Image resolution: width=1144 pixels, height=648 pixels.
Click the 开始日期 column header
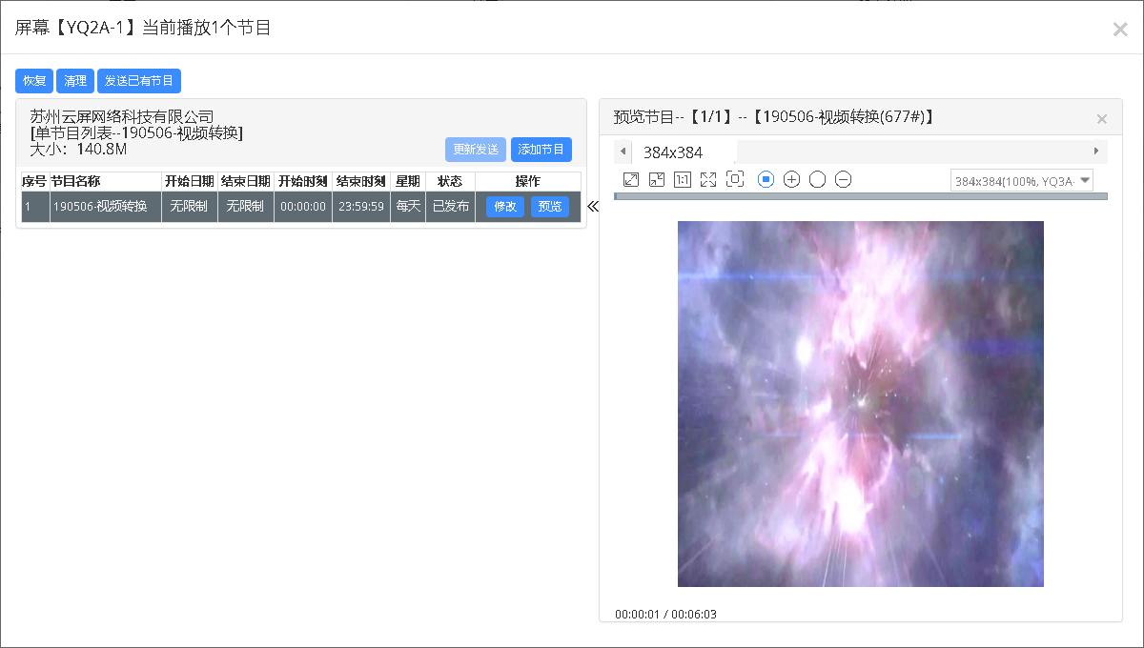(189, 181)
